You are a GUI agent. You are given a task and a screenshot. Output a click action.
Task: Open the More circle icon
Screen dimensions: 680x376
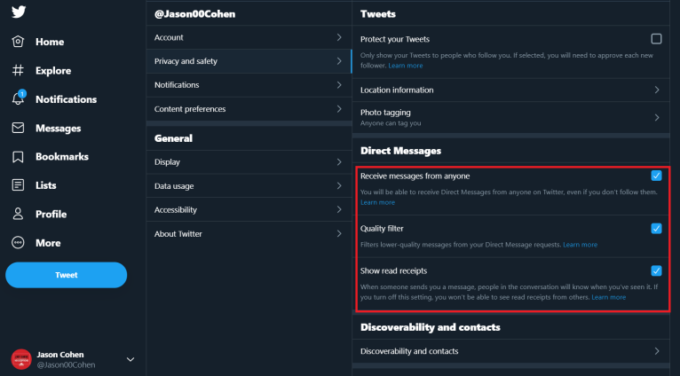[18, 243]
